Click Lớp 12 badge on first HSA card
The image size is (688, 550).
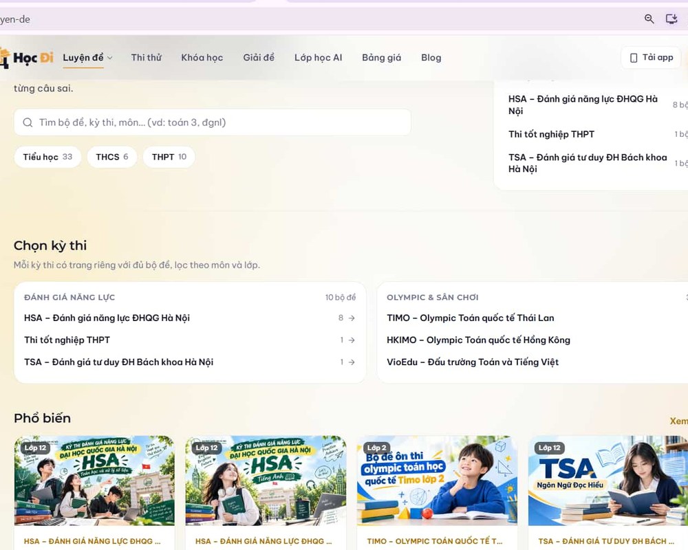tap(35, 448)
